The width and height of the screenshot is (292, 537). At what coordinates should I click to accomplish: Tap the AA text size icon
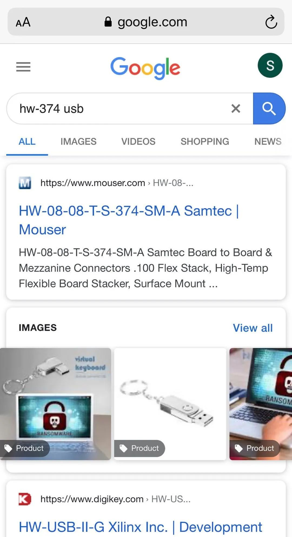(23, 22)
